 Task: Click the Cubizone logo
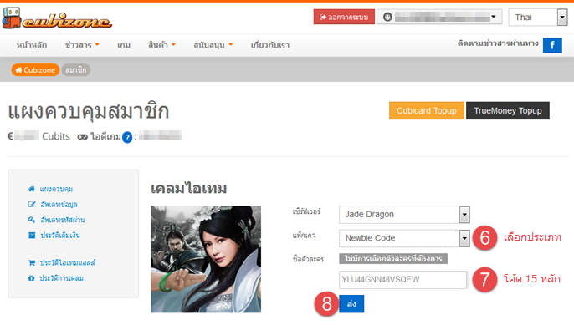coord(57,18)
